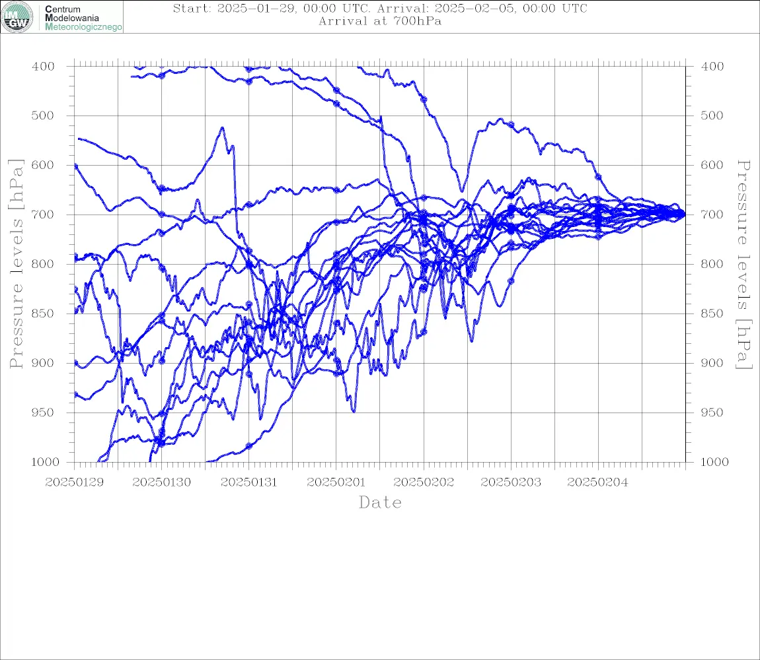Click the left axis 950 label

click(43, 412)
